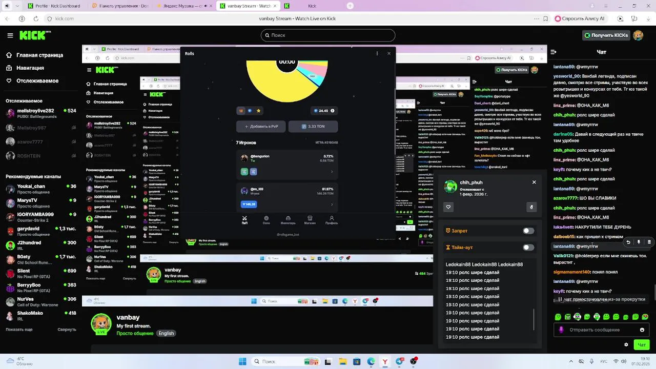This screenshot has height=369, width=656.
Task: Select the blue TON filter icon in Rolls
Action: (250, 111)
